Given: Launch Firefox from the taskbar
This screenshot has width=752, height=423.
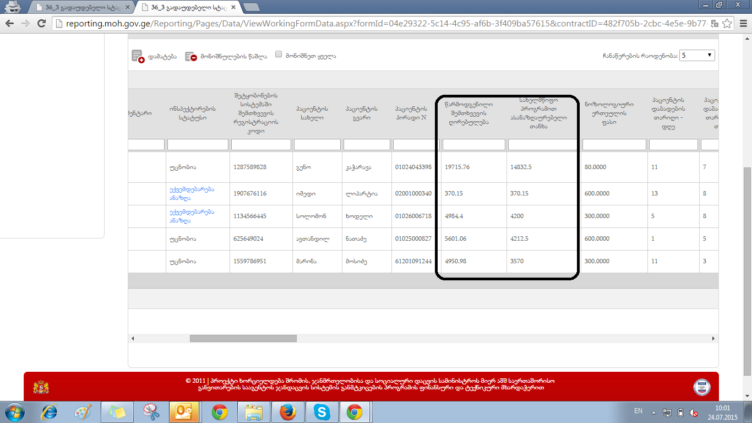Looking at the screenshot, I should point(287,411).
